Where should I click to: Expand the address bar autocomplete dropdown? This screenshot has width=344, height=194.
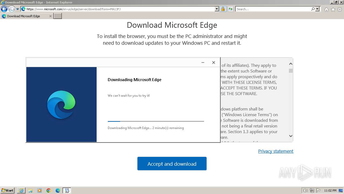(217, 9)
